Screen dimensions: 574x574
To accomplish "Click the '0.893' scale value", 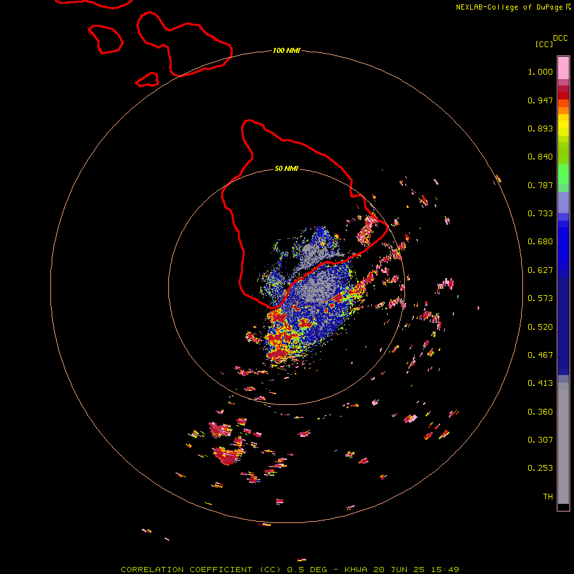I will (540, 128).
